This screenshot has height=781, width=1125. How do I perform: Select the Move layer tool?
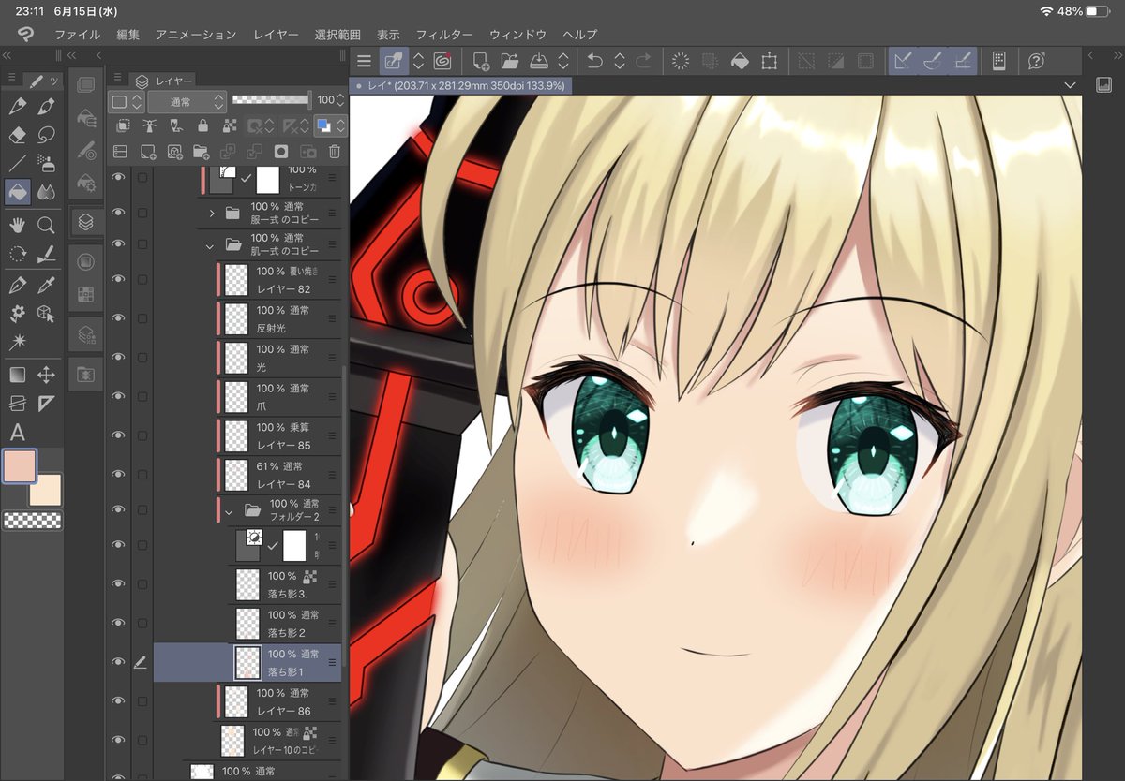coord(46,375)
